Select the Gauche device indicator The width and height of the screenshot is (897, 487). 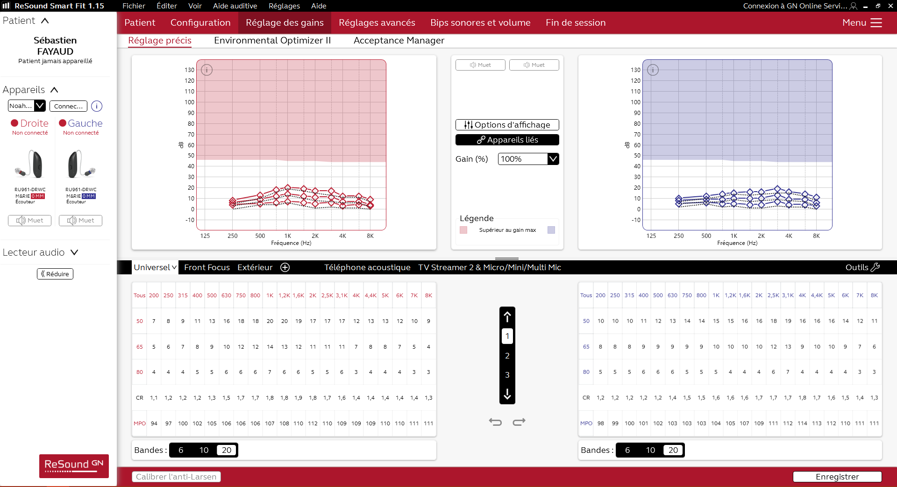point(63,123)
